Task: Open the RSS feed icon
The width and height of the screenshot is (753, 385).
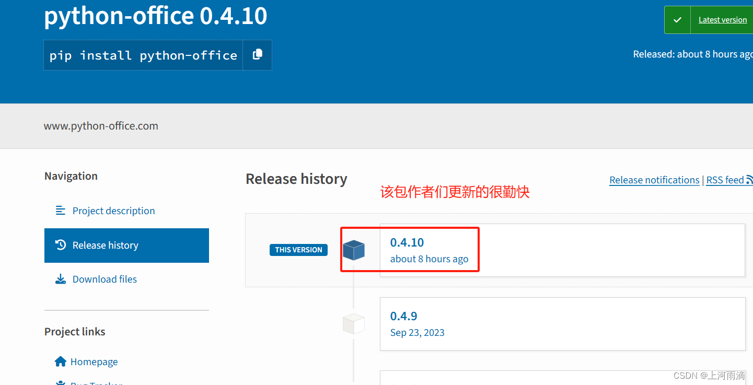Action: coord(750,179)
